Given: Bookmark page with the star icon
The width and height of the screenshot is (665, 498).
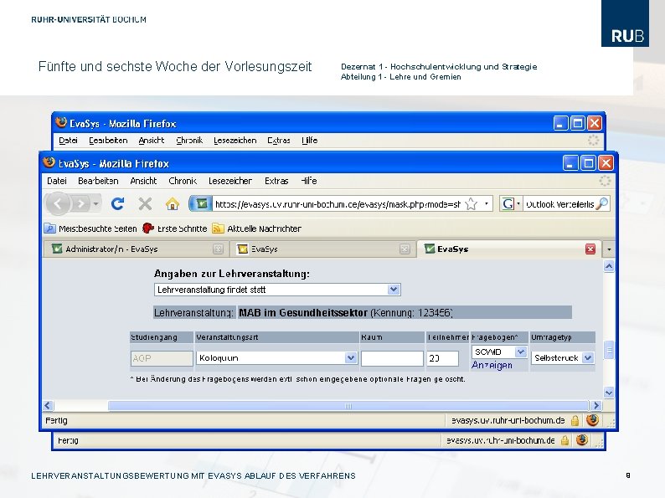Looking at the screenshot, I should [x=471, y=204].
